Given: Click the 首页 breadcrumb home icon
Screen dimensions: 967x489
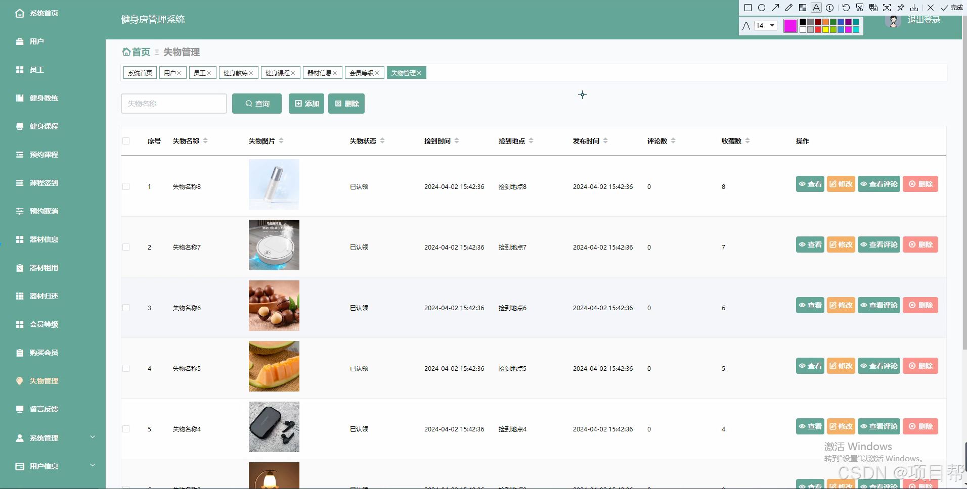Looking at the screenshot, I should point(126,52).
